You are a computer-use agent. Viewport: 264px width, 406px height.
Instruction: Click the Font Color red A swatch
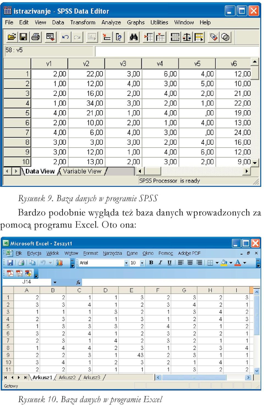[238, 263]
